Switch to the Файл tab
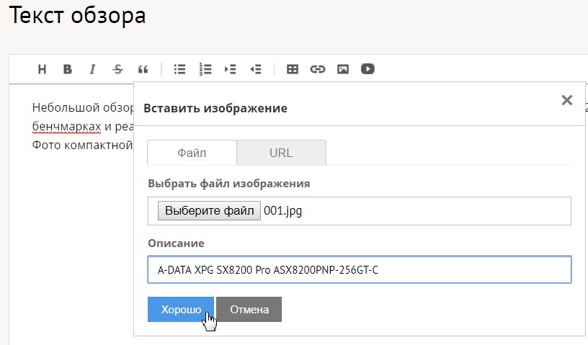The image size is (588, 345). point(192,153)
